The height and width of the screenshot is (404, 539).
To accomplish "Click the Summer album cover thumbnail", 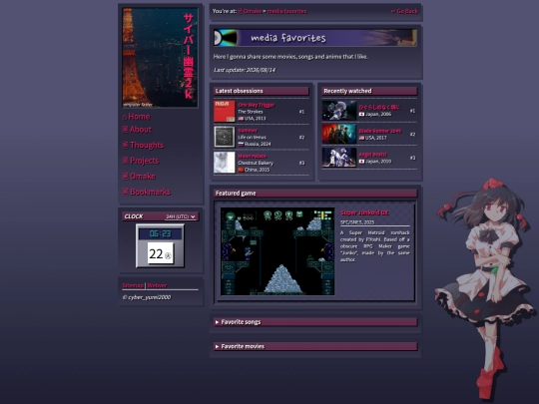I will (225, 137).
